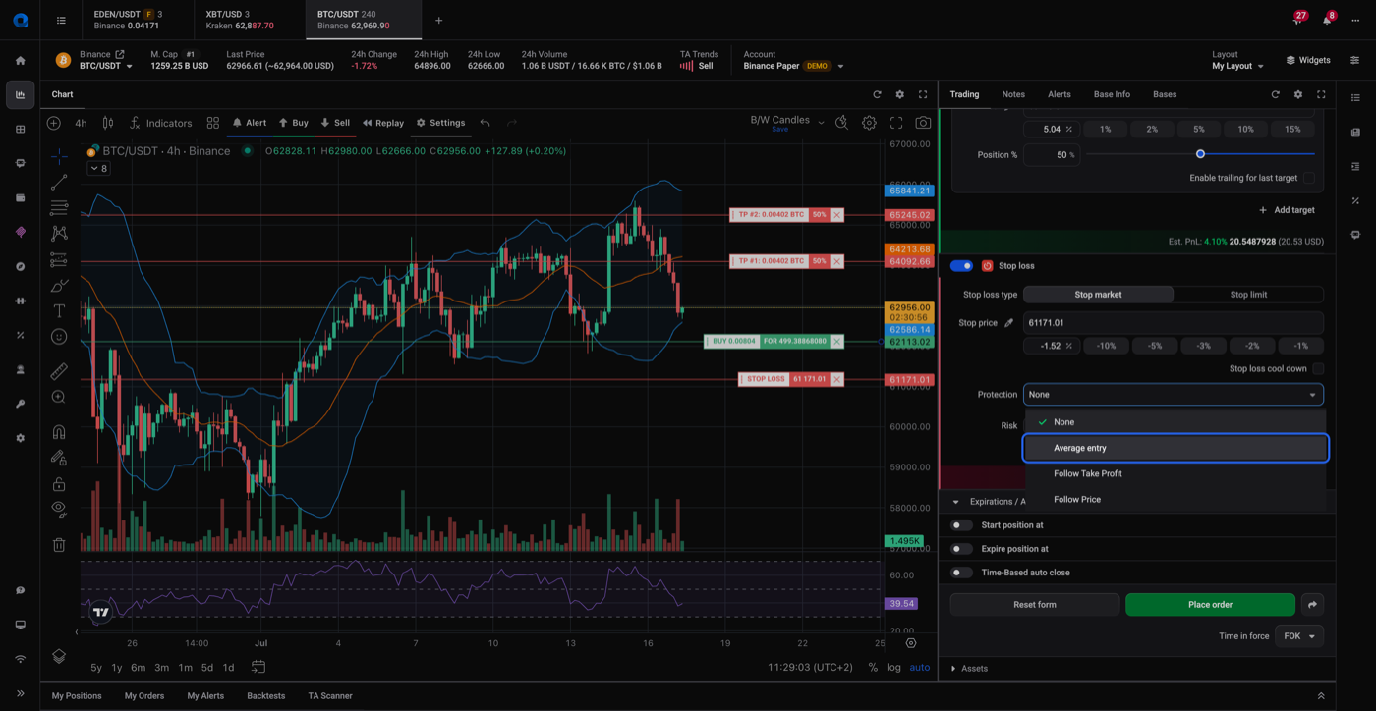
Task: Open the home sidebar icon
Action: point(20,60)
